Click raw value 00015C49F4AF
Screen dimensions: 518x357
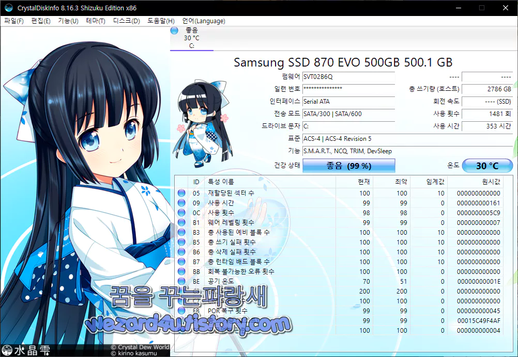(478, 321)
